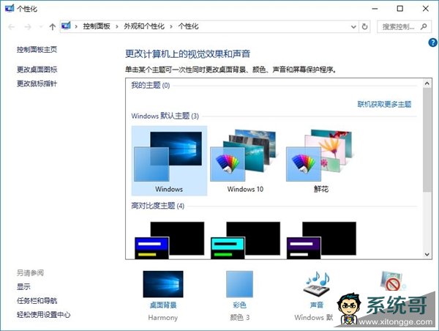The height and width of the screenshot is (331, 439).
Task: Select the purple high contrast theme
Action: [321, 240]
